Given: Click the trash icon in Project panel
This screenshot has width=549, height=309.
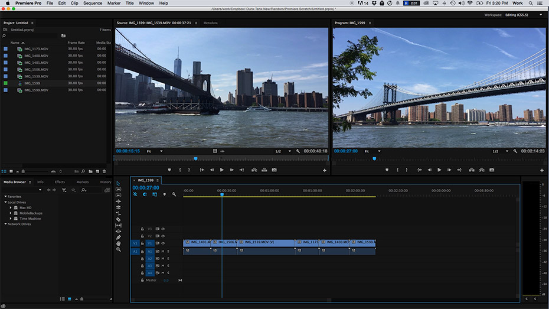Looking at the screenshot, I should [x=104, y=171].
